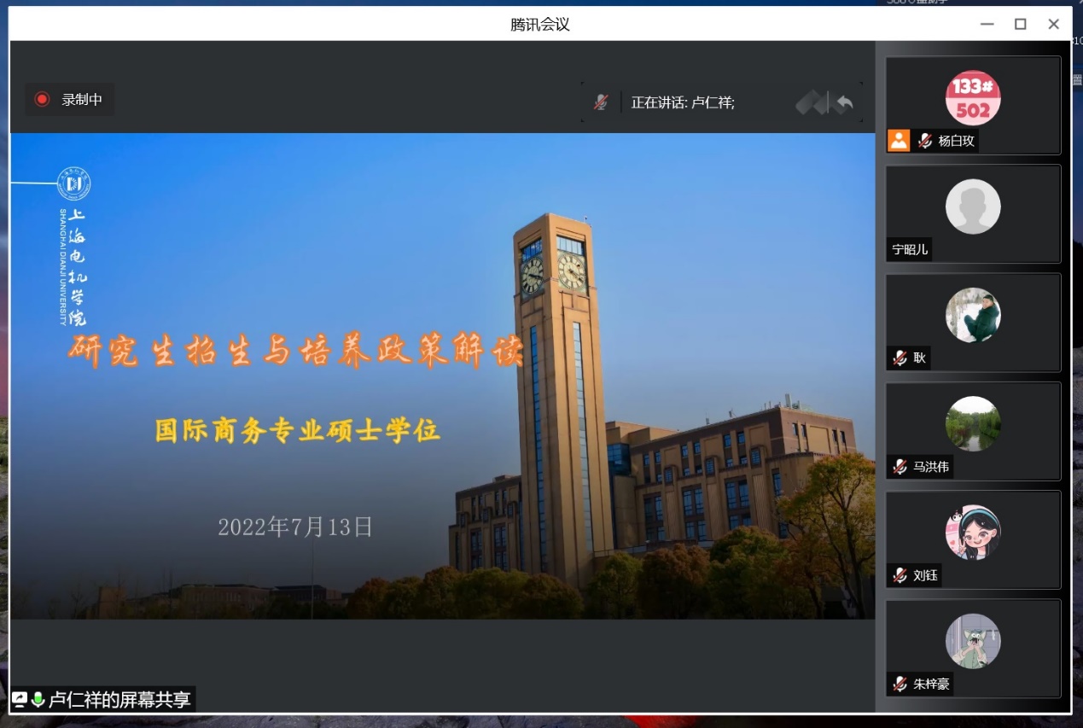Viewport: 1083px width, 728px height.
Task: Click muted mic icon next to 杨白玫
Action: (x=924, y=141)
